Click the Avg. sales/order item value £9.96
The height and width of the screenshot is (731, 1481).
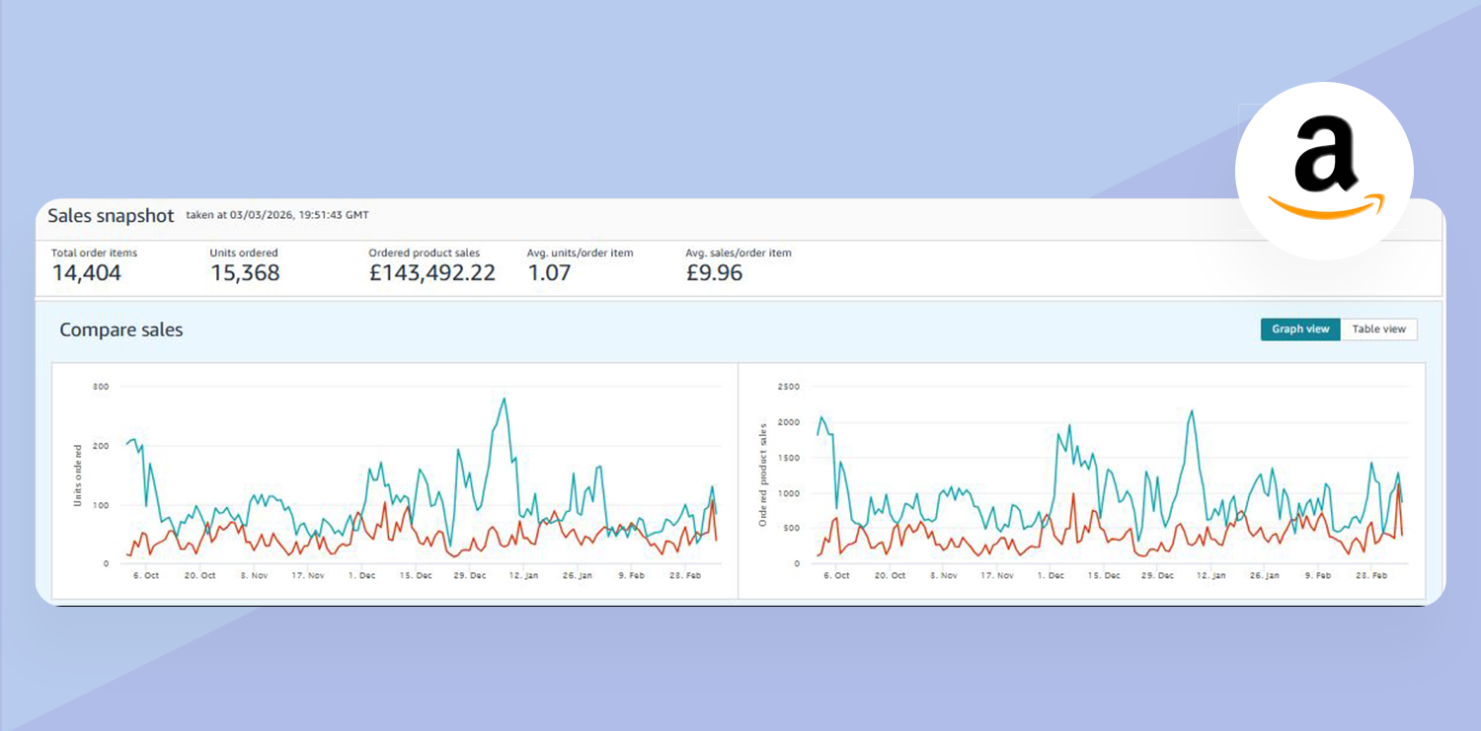714,273
